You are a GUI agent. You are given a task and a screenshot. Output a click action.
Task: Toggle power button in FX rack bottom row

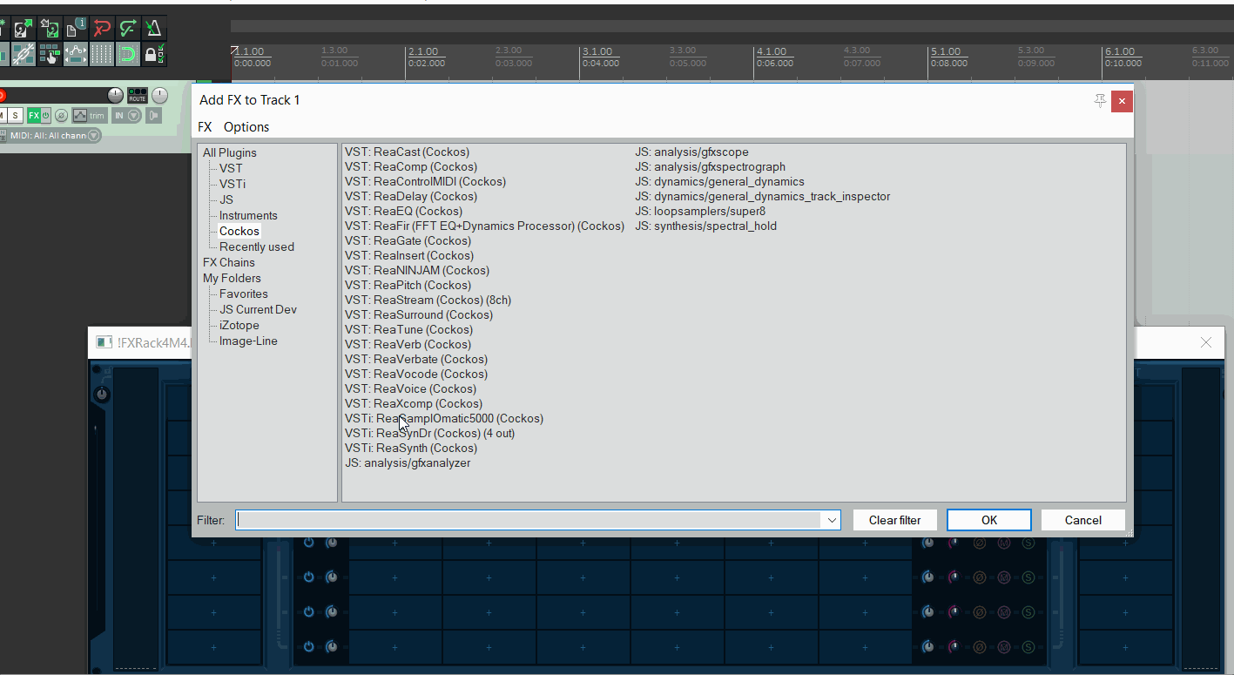pos(308,646)
